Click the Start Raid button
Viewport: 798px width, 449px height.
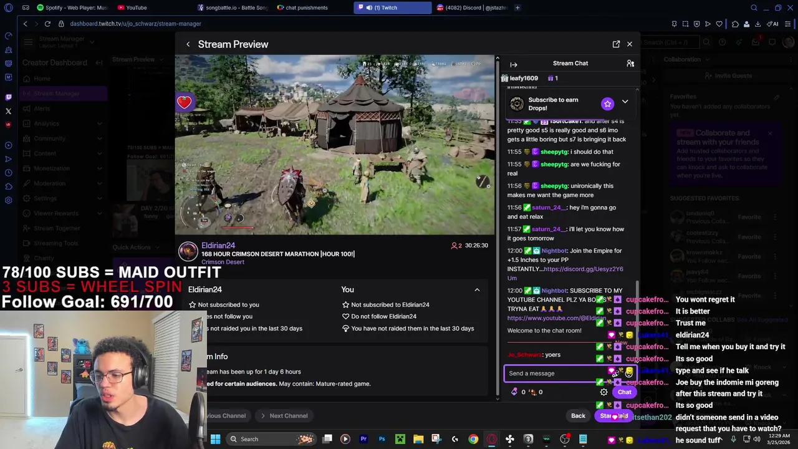(614, 416)
